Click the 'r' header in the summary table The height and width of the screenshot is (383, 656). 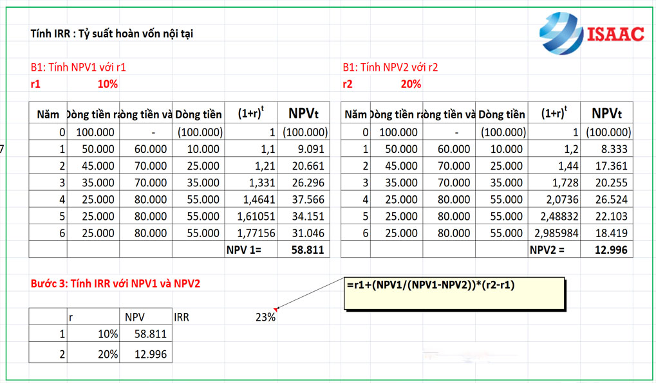93,317
